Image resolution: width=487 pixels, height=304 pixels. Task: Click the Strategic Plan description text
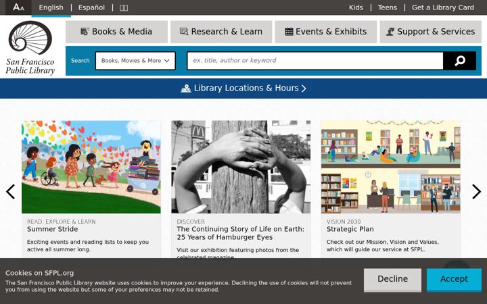(382, 246)
